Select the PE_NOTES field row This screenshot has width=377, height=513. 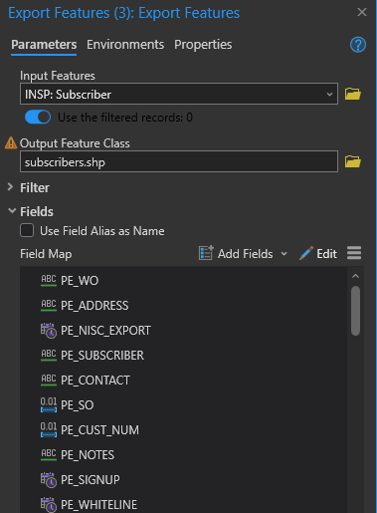coord(183,455)
